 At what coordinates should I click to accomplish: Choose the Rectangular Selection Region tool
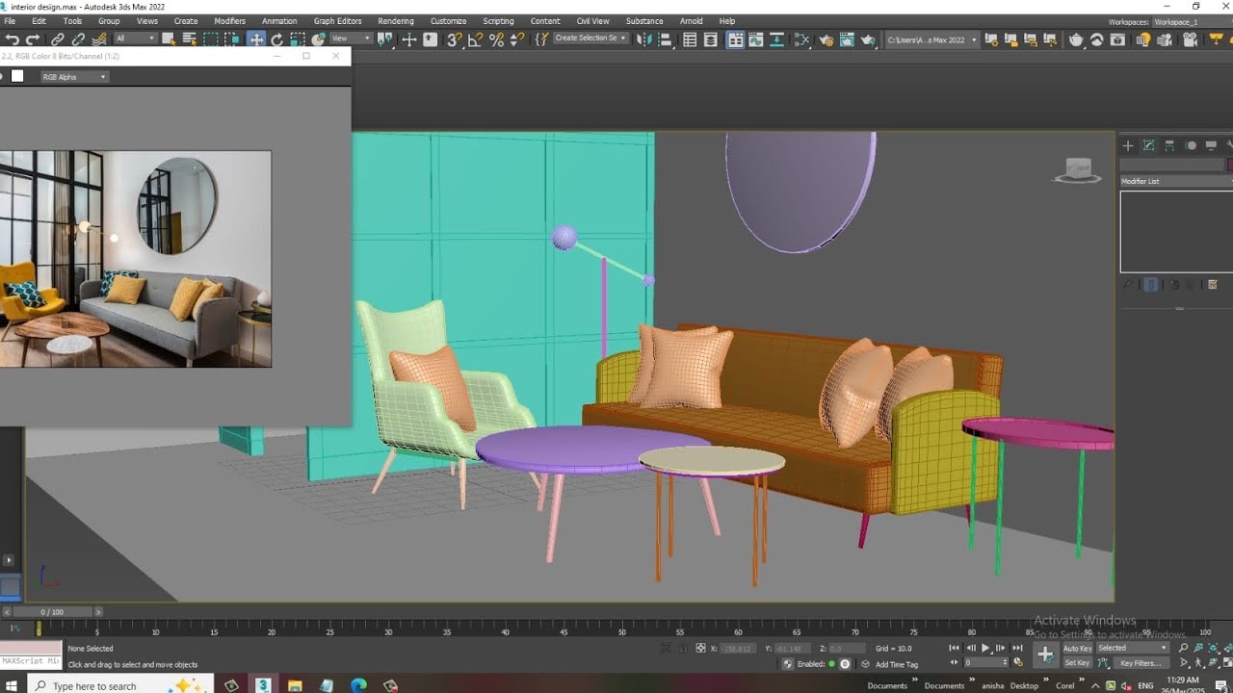210,39
